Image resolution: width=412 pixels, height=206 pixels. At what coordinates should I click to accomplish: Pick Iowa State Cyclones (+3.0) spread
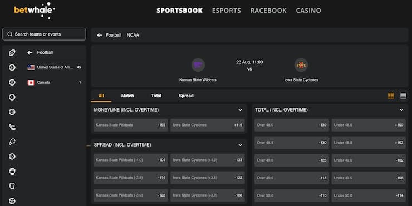[x=208, y=195]
